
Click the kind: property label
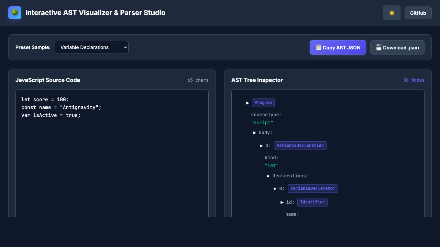coord(272,157)
